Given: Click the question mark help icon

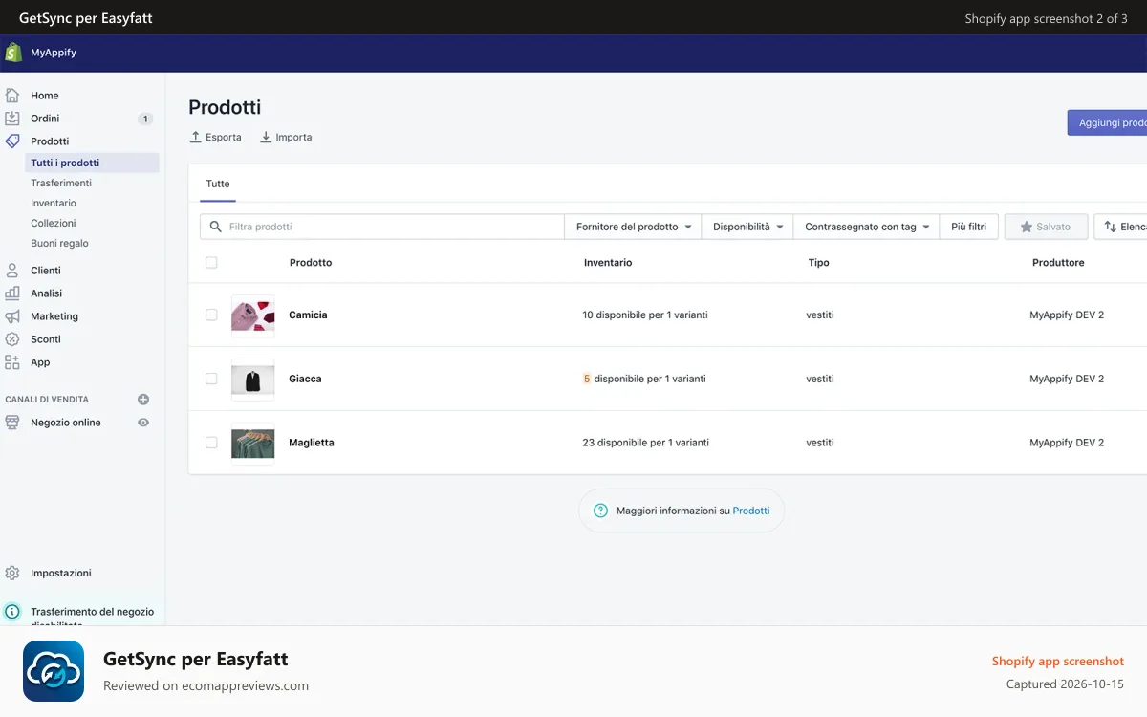Looking at the screenshot, I should coord(600,511).
